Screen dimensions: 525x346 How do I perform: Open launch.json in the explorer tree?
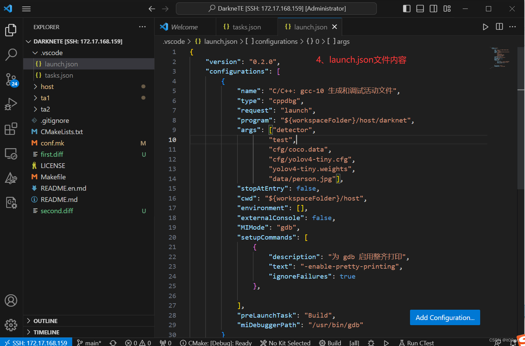pyautogui.click(x=89, y=64)
